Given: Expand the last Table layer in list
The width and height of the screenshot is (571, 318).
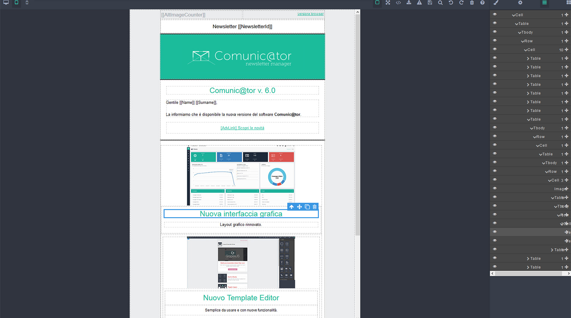Looking at the screenshot, I should [528, 268].
